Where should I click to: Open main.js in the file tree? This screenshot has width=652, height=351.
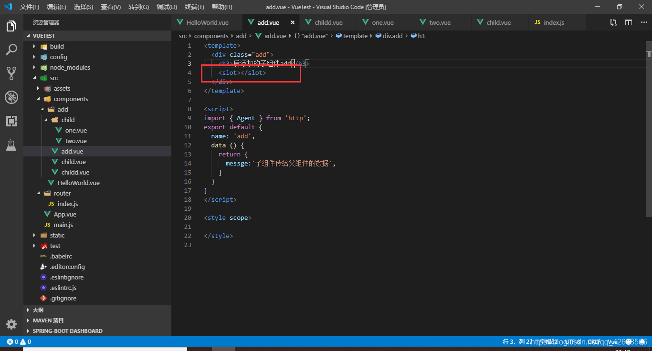[97, 225]
